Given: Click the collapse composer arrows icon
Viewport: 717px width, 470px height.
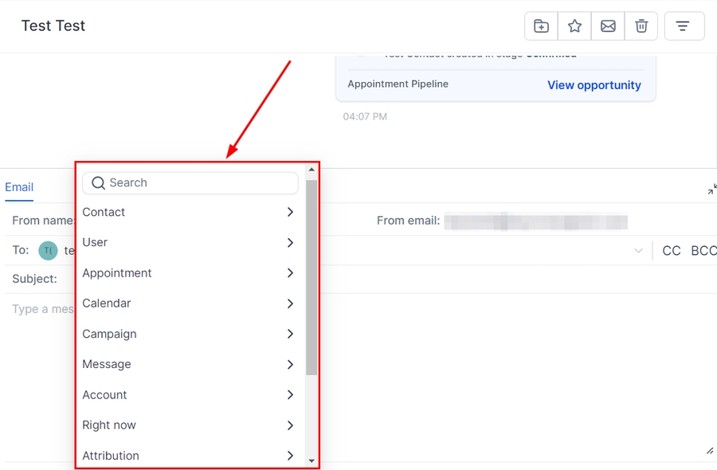Looking at the screenshot, I should click(711, 190).
